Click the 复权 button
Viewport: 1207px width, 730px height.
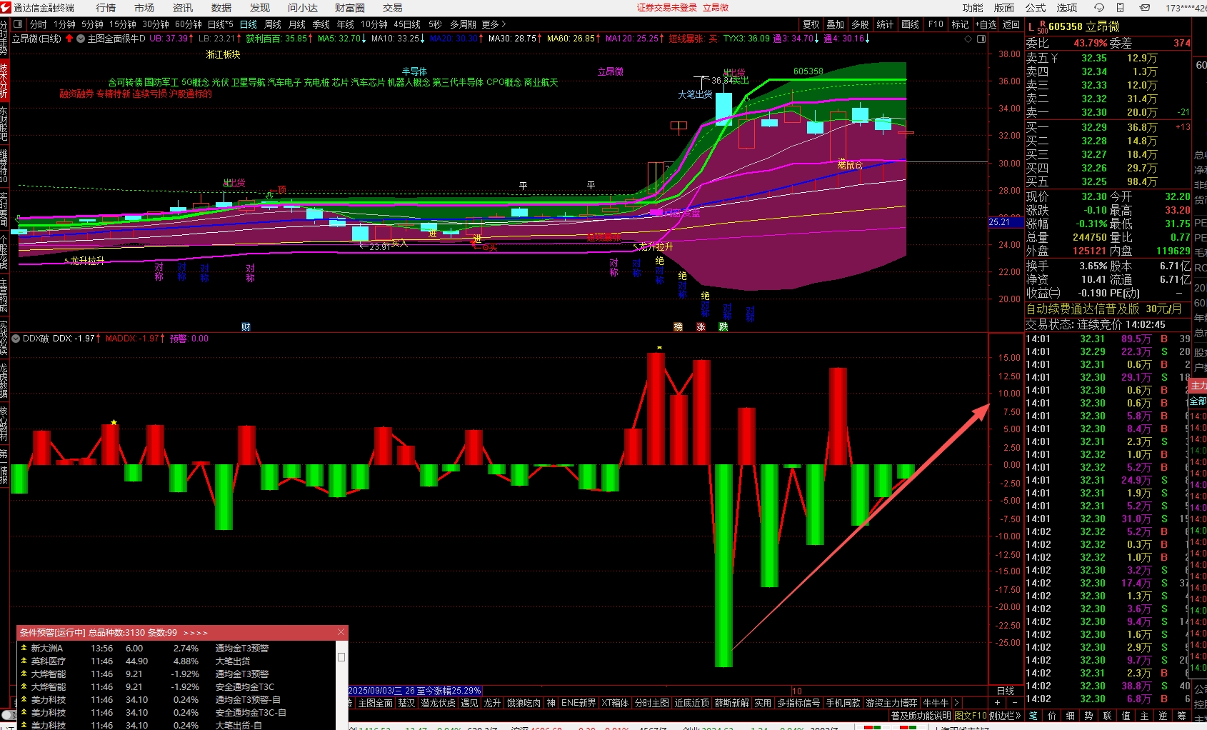click(x=811, y=24)
